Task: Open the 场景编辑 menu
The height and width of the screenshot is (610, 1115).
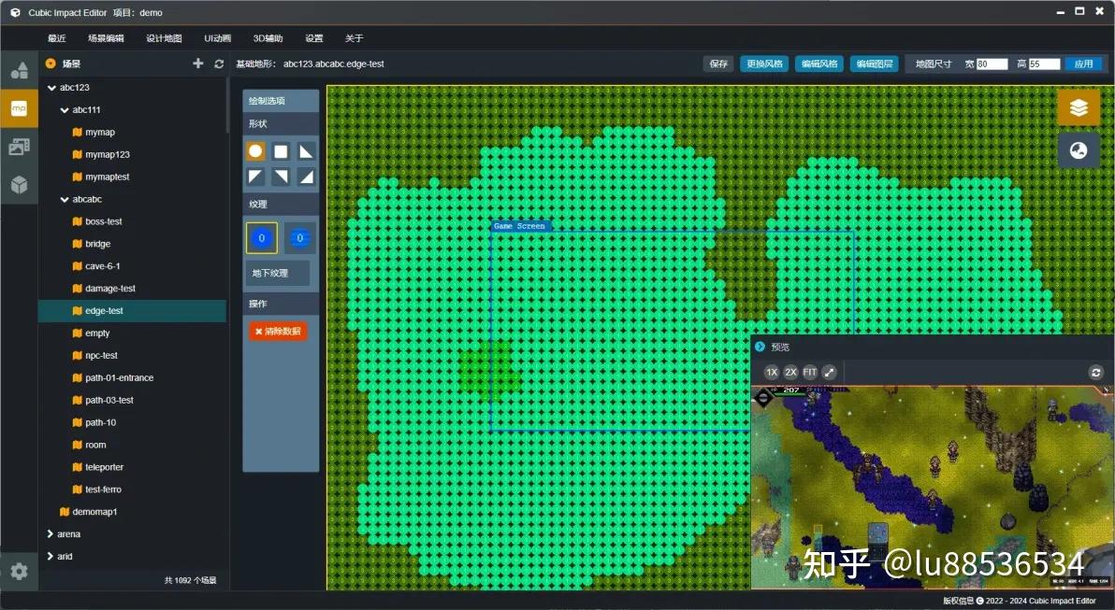Action: click(106, 38)
